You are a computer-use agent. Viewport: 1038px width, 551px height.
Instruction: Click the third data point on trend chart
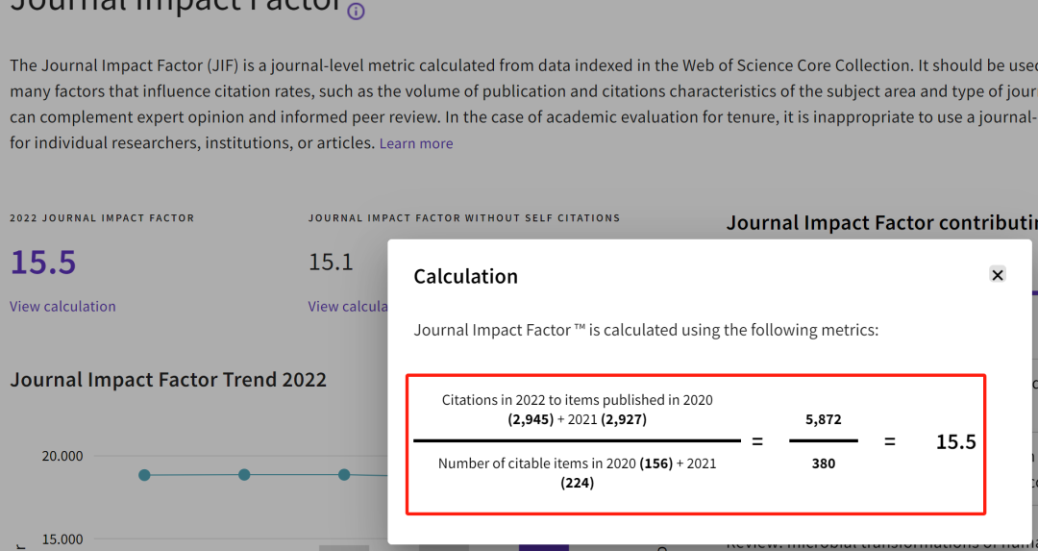tap(343, 475)
